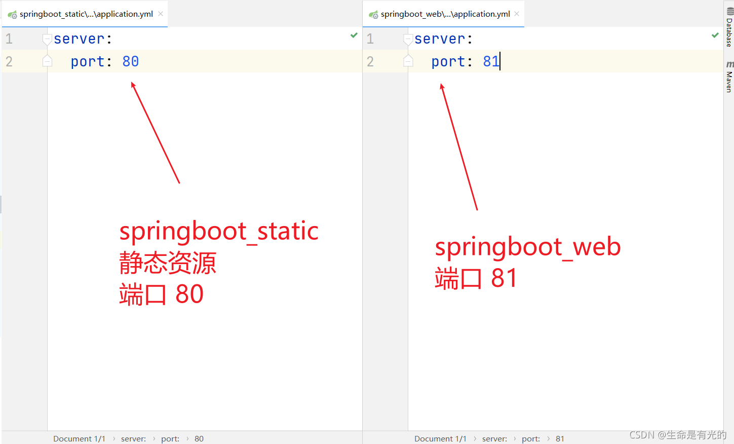Click port value 80 in left editor
The height and width of the screenshot is (444, 734).
tap(131, 61)
